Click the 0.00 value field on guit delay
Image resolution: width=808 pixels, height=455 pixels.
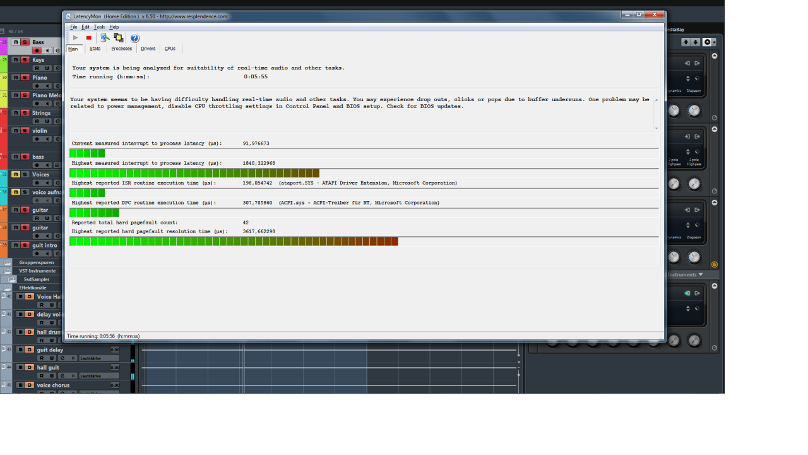tap(115, 349)
